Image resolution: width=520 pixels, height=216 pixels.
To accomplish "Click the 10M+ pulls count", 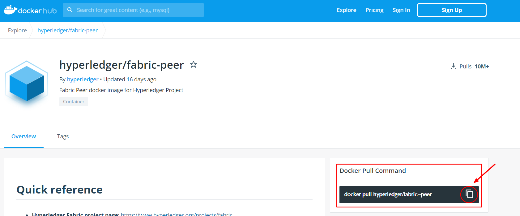I will point(482,66).
